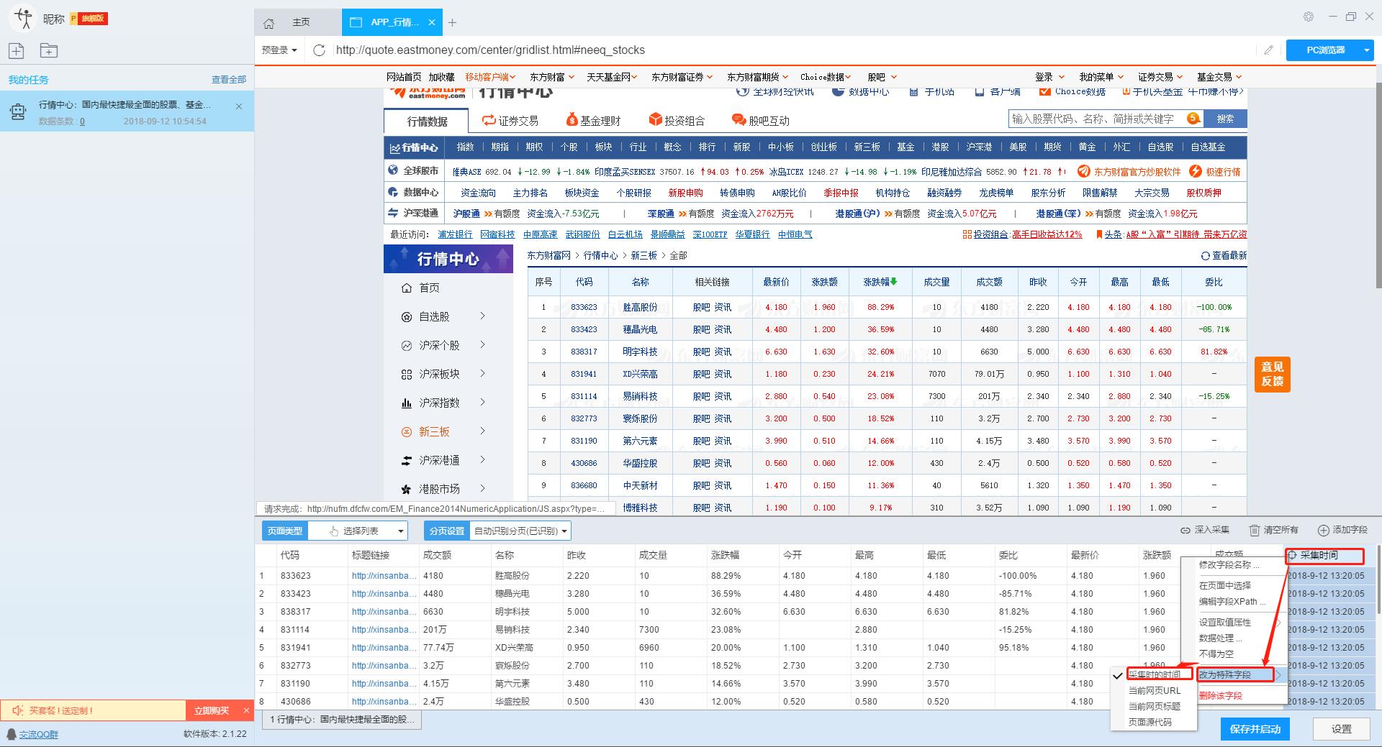The image size is (1382, 747).
Task: Switch to 投资组合 tab
Action: (x=677, y=121)
